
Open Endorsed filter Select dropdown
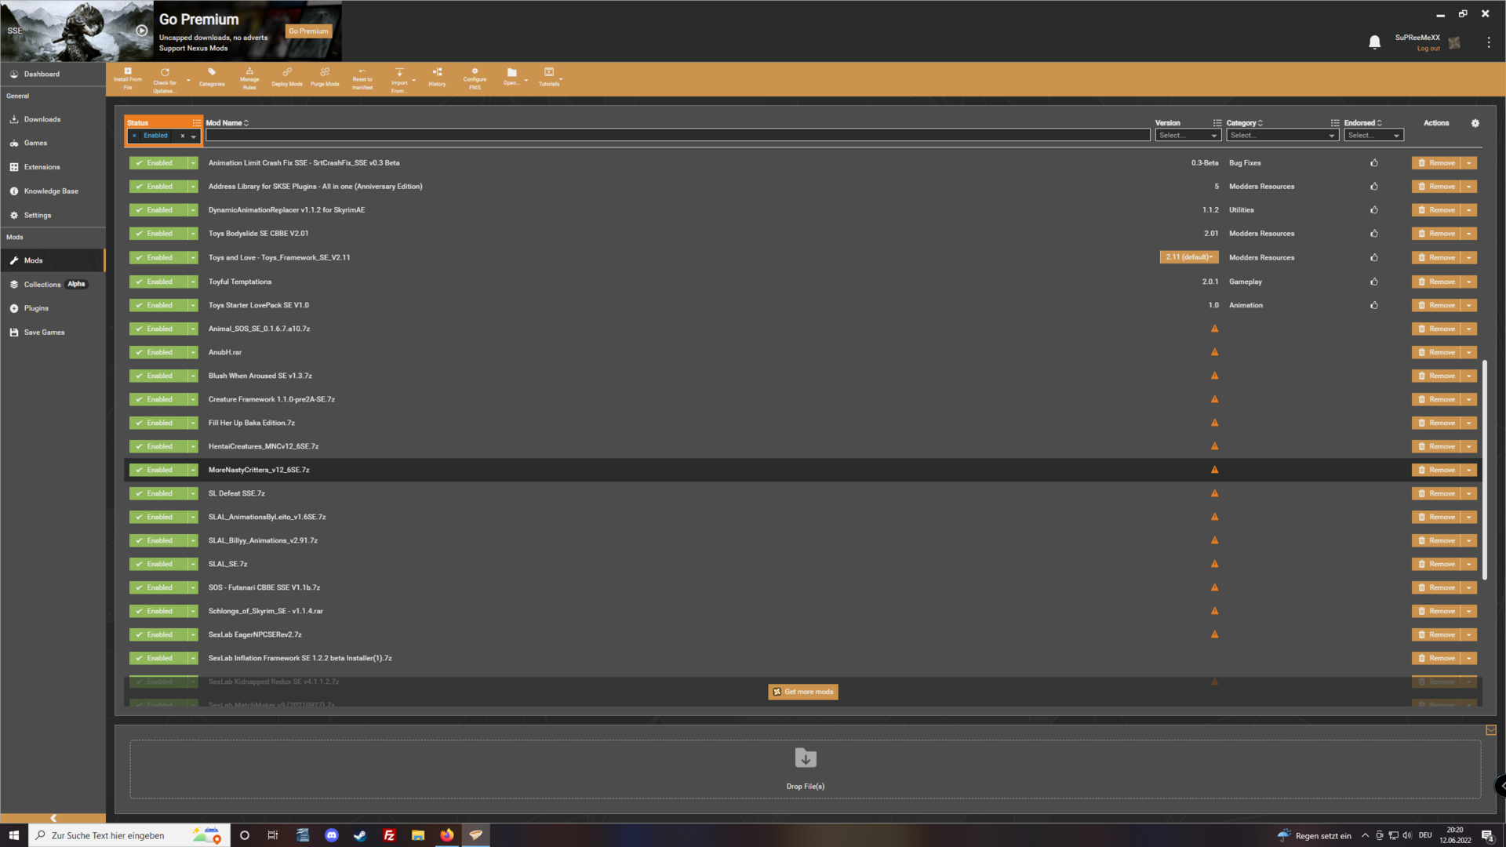(1373, 136)
